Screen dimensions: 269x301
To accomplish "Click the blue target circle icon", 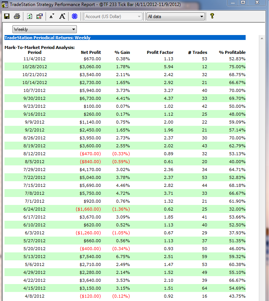I will [x=75, y=16].
